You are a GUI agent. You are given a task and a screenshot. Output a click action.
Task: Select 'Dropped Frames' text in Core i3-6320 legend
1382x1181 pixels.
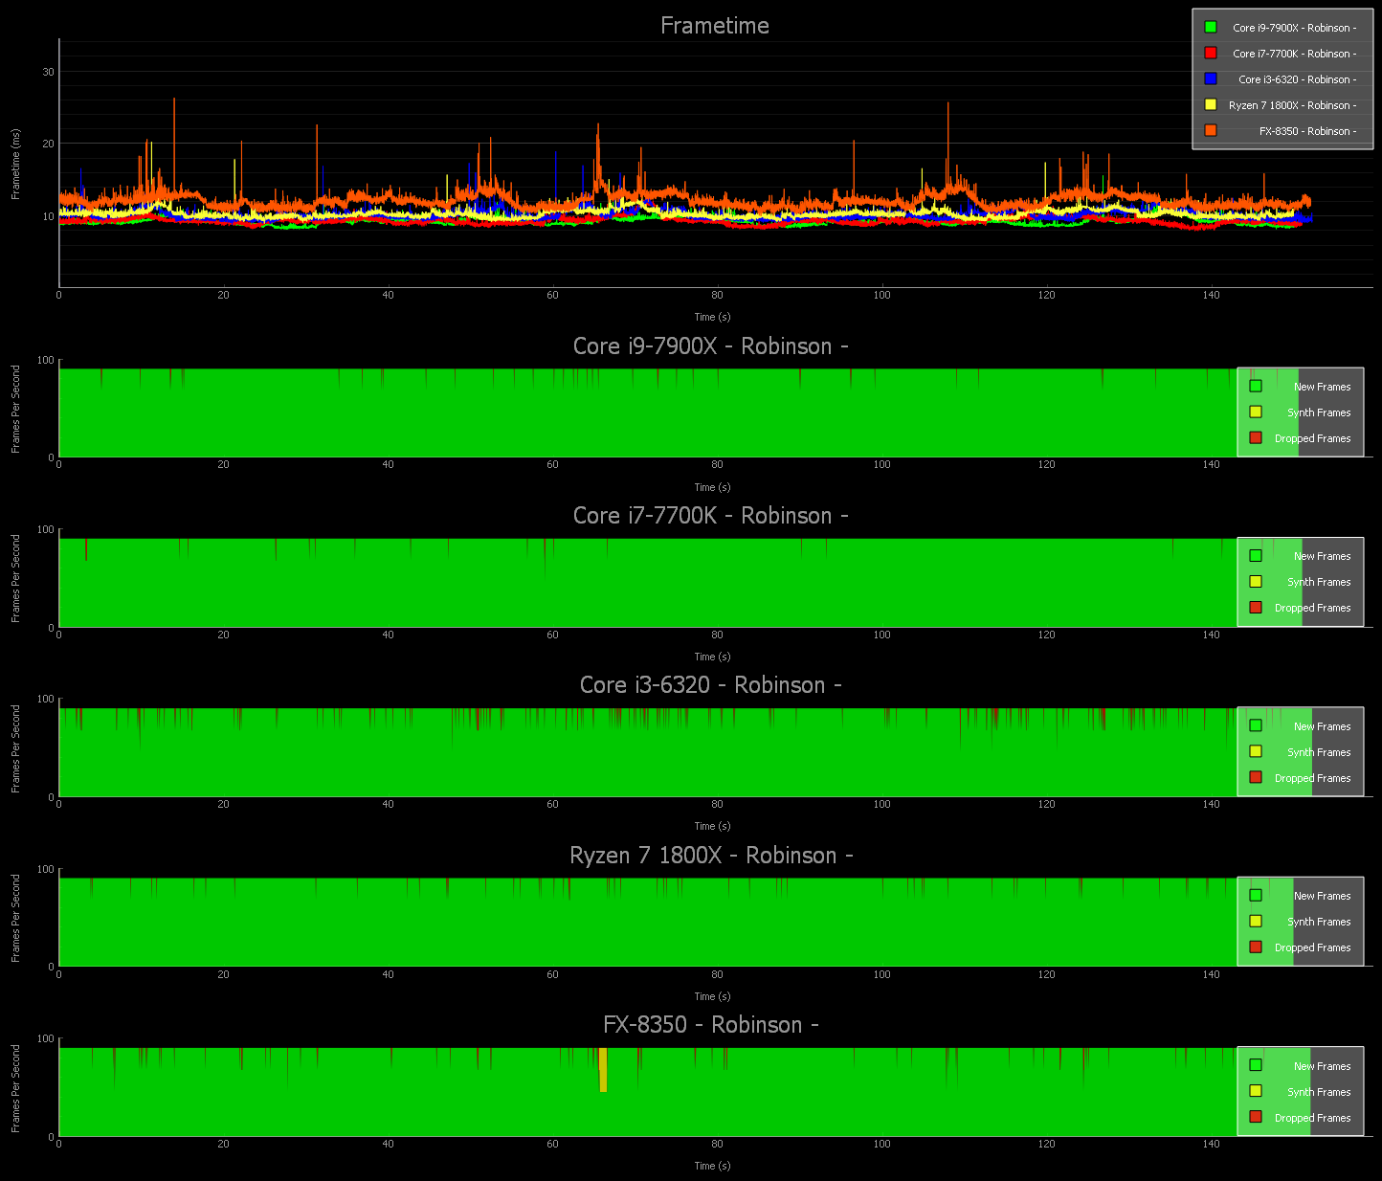[1313, 778]
